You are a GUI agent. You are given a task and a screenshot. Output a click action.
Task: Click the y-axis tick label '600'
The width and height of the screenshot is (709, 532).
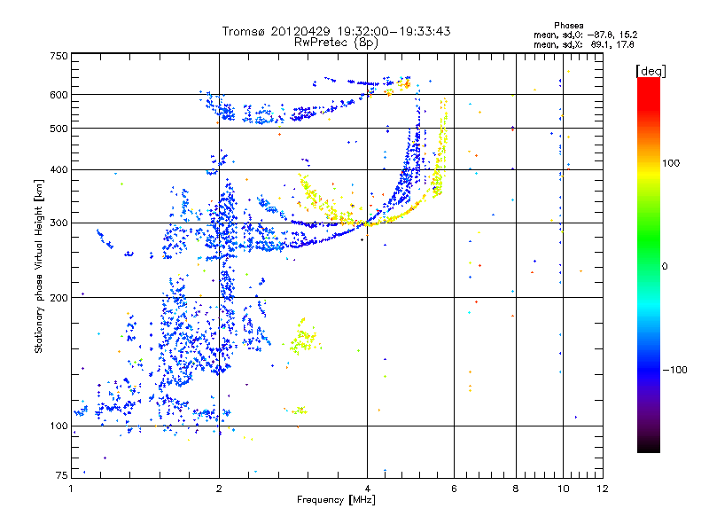click(x=58, y=95)
